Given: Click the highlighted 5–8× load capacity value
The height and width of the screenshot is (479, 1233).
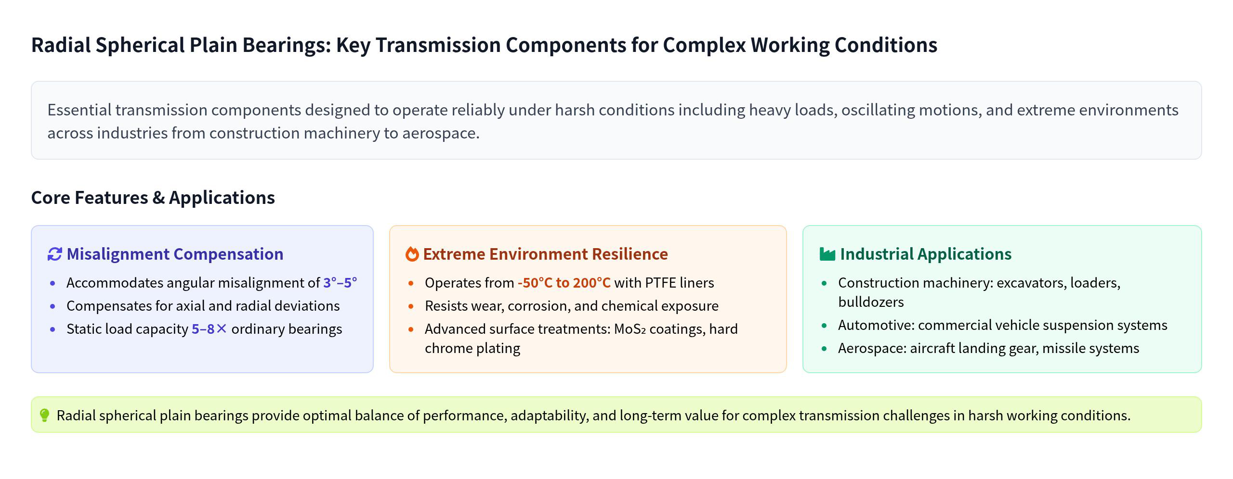Looking at the screenshot, I should tap(209, 329).
